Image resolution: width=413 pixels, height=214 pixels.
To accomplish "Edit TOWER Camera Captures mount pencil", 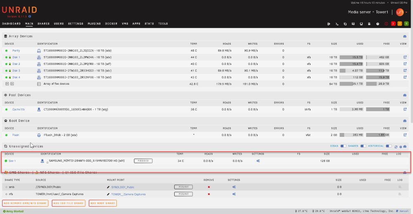I will tap(108, 194).
